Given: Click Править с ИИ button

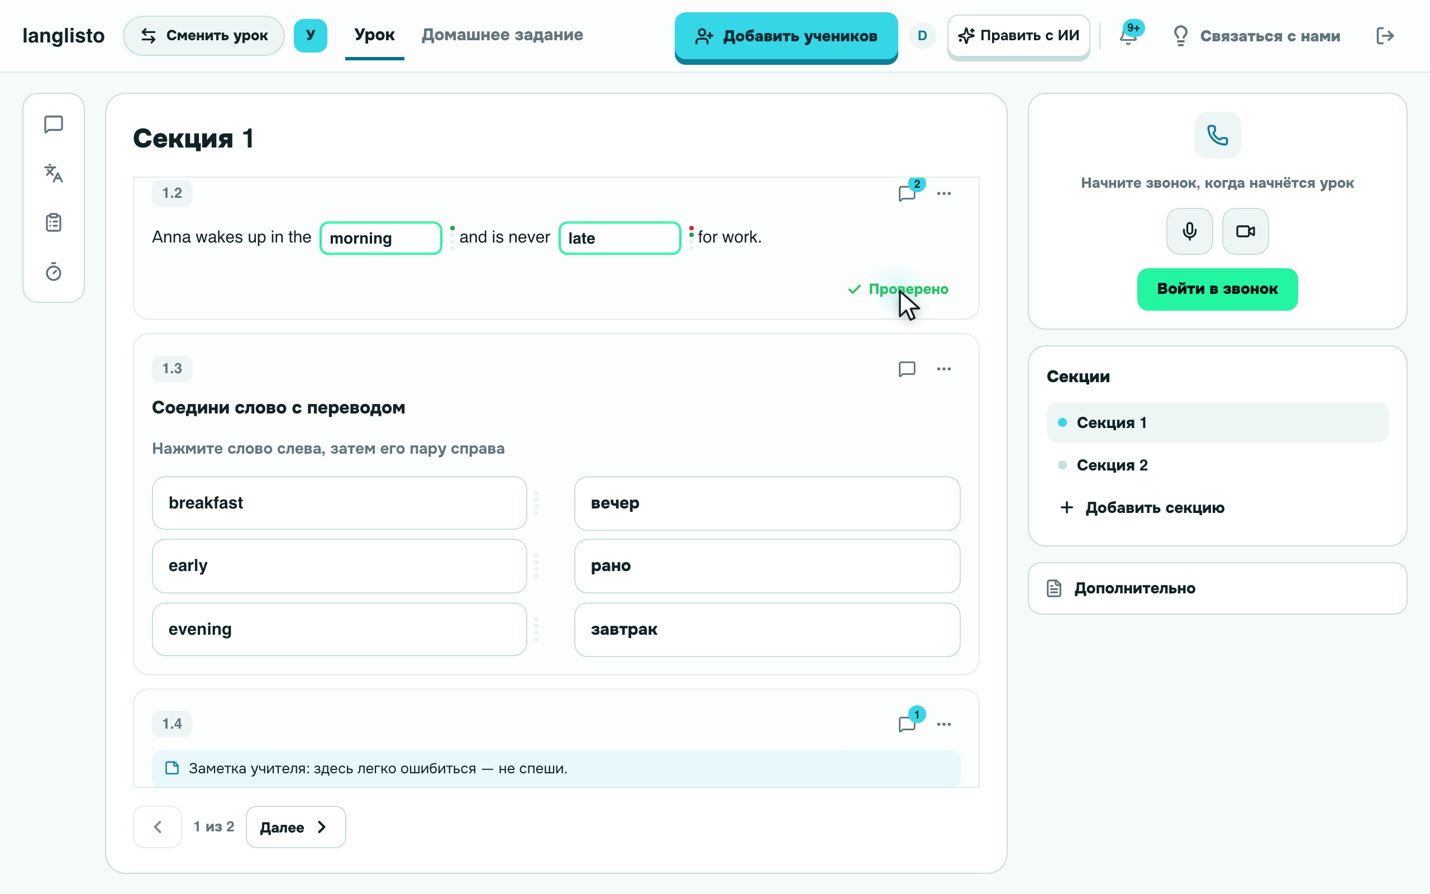Looking at the screenshot, I should 1019,35.
